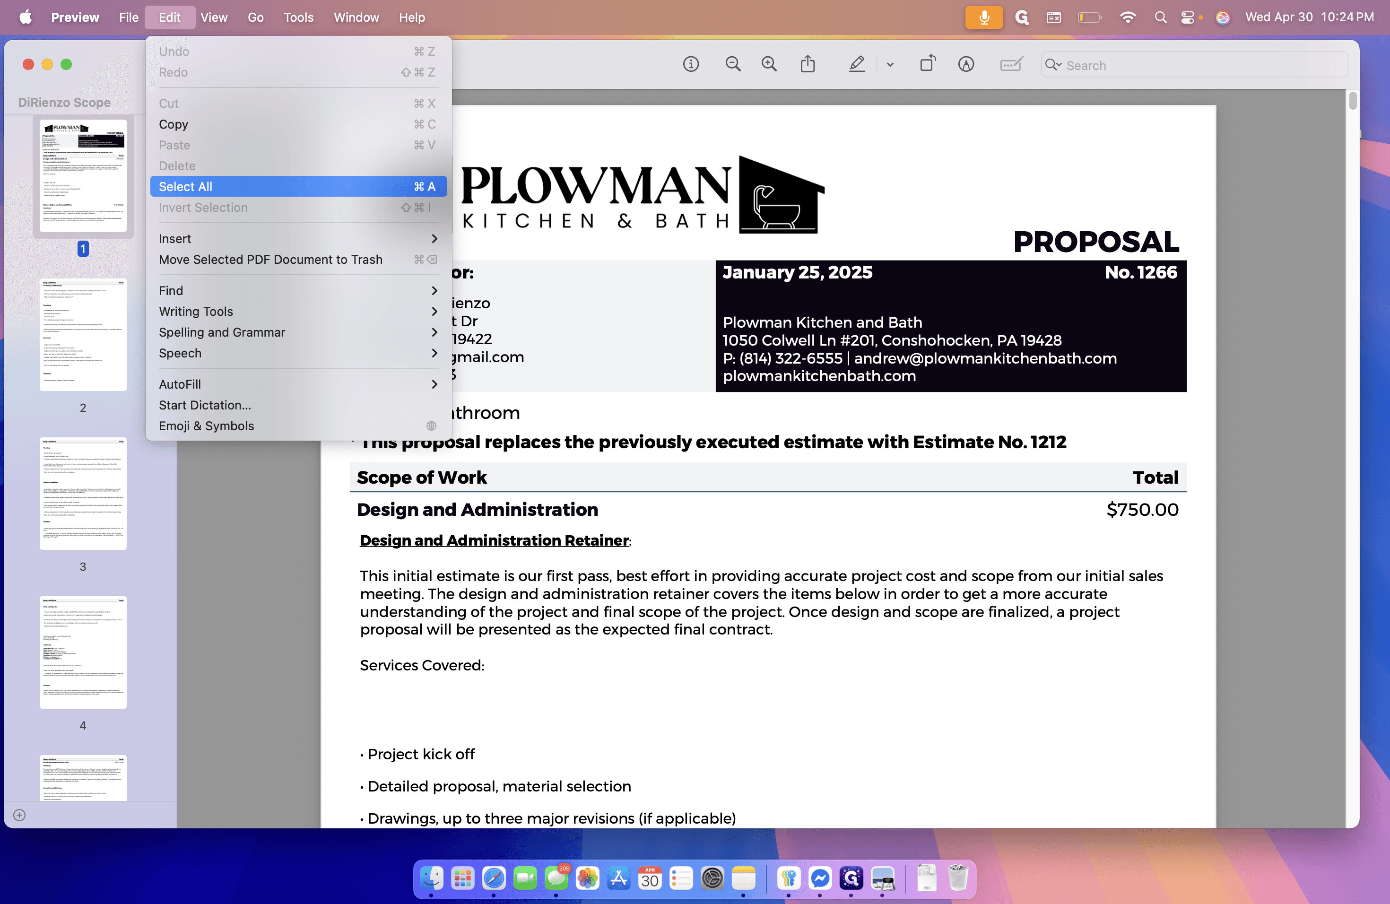Open the Apple menu
The height and width of the screenshot is (904, 1390).
coord(26,17)
